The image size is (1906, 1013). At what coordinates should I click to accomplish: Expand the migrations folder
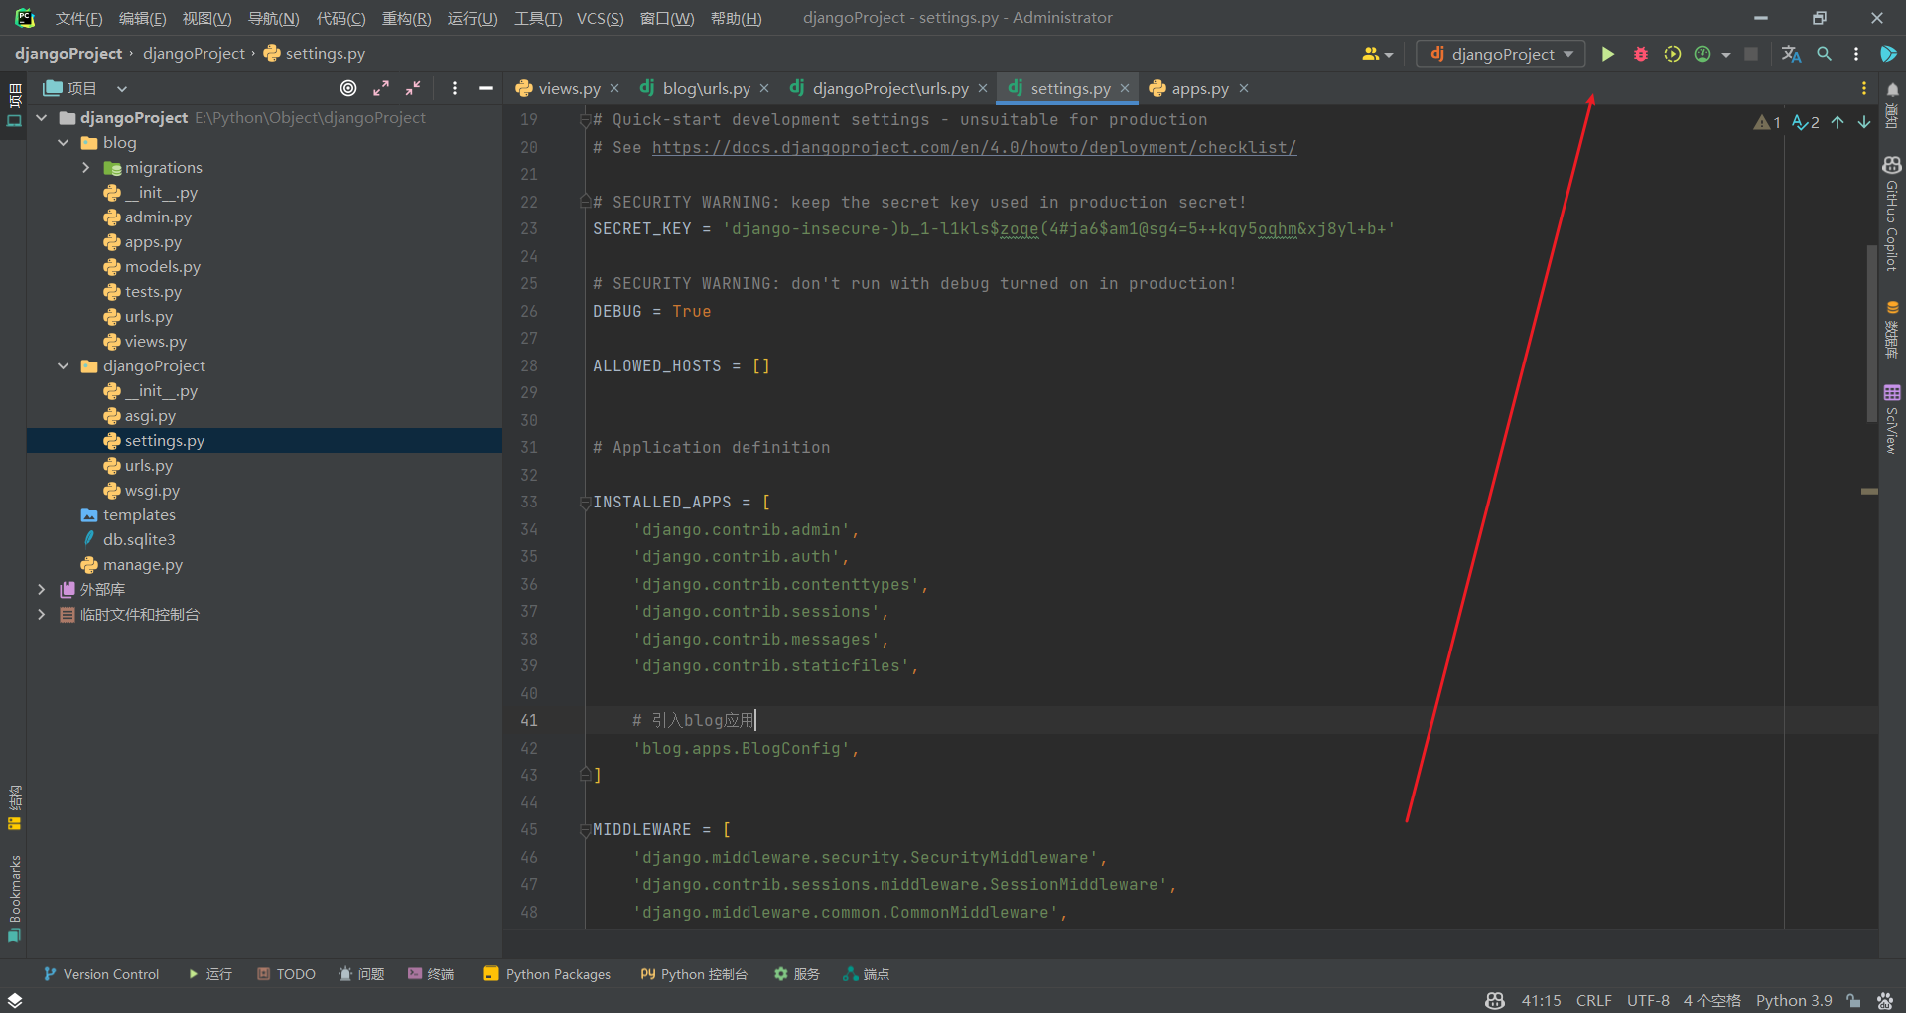pos(86,168)
